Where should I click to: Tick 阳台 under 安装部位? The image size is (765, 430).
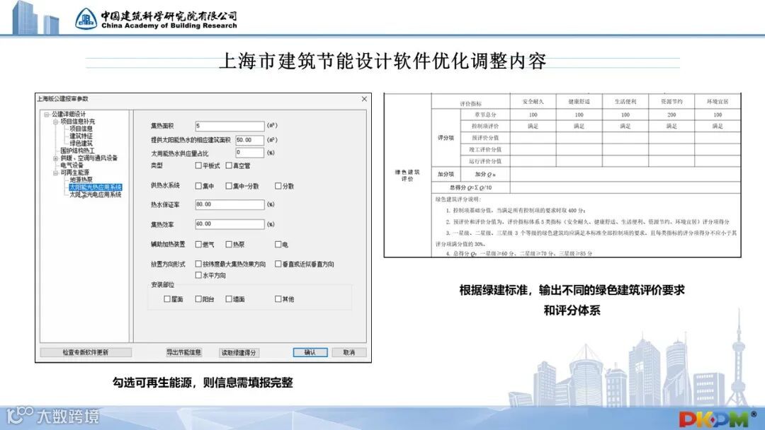[198, 299]
